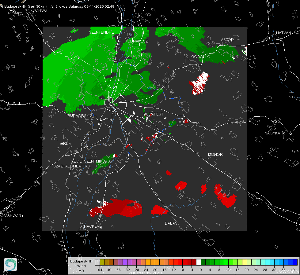Click the '16' legend scale label

pyautogui.click(x=237, y=270)
